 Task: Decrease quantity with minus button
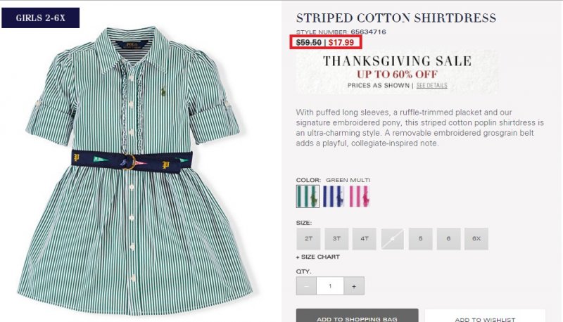pos(306,285)
